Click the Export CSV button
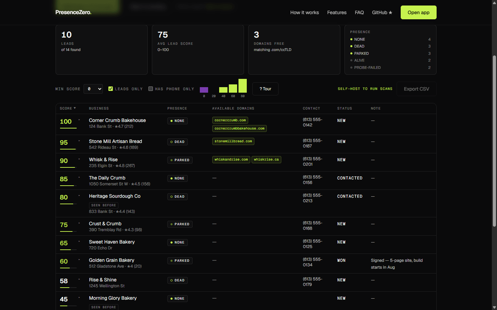Viewport: 497px width, 310px height. coord(417,89)
